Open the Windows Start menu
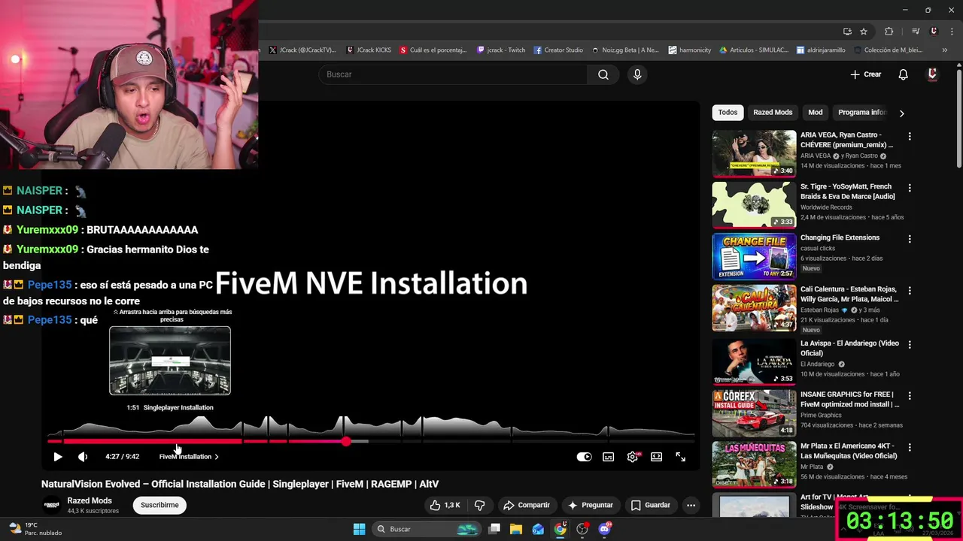 click(x=359, y=529)
